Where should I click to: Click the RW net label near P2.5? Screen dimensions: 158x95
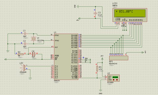[x=86, y=58]
